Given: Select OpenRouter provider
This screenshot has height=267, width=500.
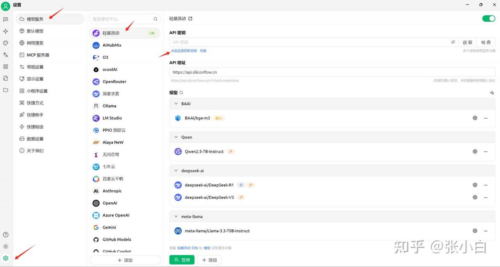Looking at the screenshot, I should (125, 81).
